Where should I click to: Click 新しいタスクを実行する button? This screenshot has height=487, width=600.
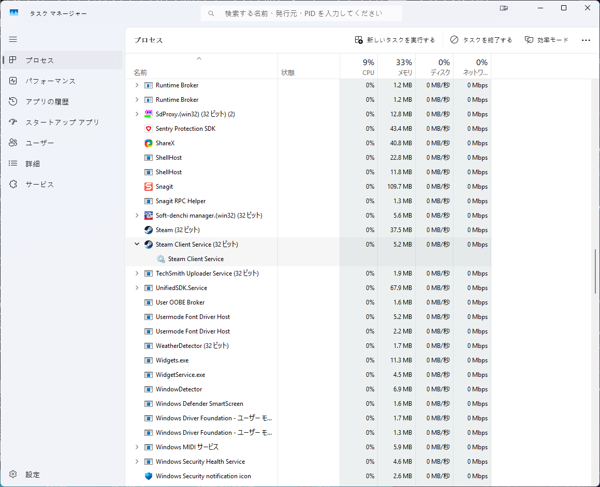coord(395,40)
